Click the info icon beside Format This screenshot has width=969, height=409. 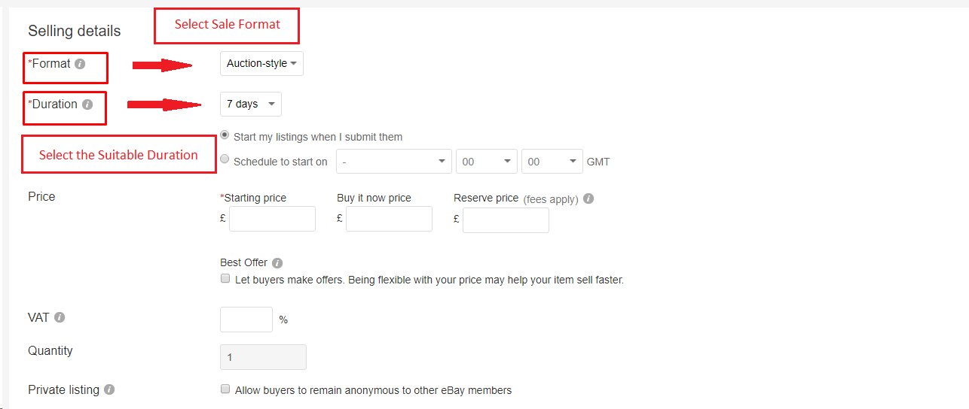(x=80, y=64)
